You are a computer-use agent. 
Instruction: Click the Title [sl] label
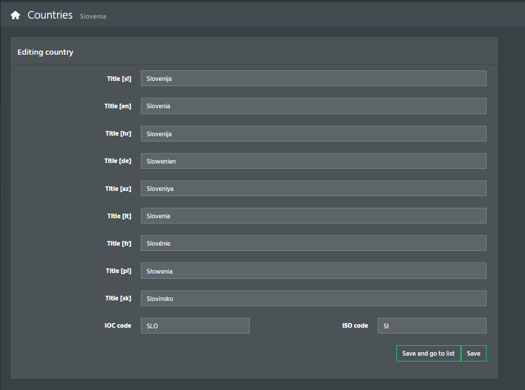[x=119, y=79]
